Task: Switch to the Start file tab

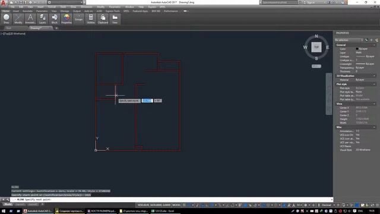Action: pos(9,28)
